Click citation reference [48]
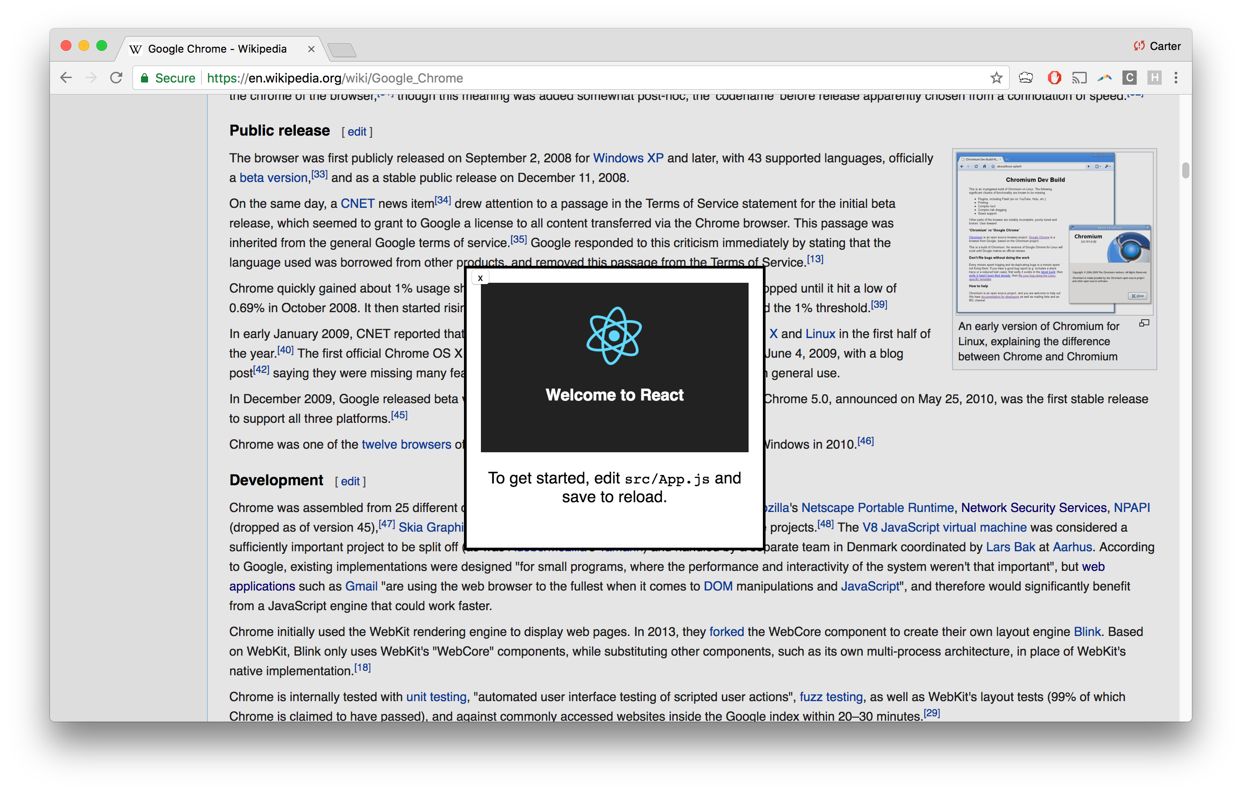Image resolution: width=1242 pixels, height=793 pixels. pos(825,523)
